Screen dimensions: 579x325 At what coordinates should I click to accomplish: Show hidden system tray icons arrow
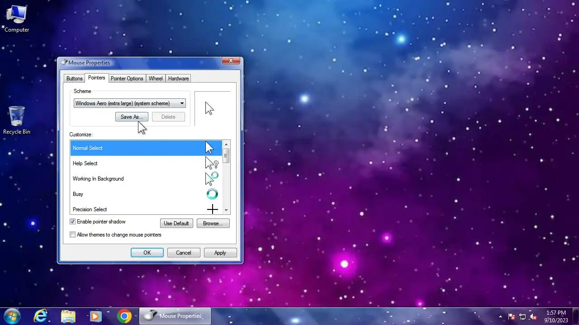500,316
